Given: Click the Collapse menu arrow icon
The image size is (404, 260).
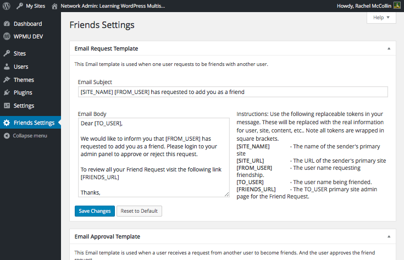Looking at the screenshot, I should click(x=7, y=136).
